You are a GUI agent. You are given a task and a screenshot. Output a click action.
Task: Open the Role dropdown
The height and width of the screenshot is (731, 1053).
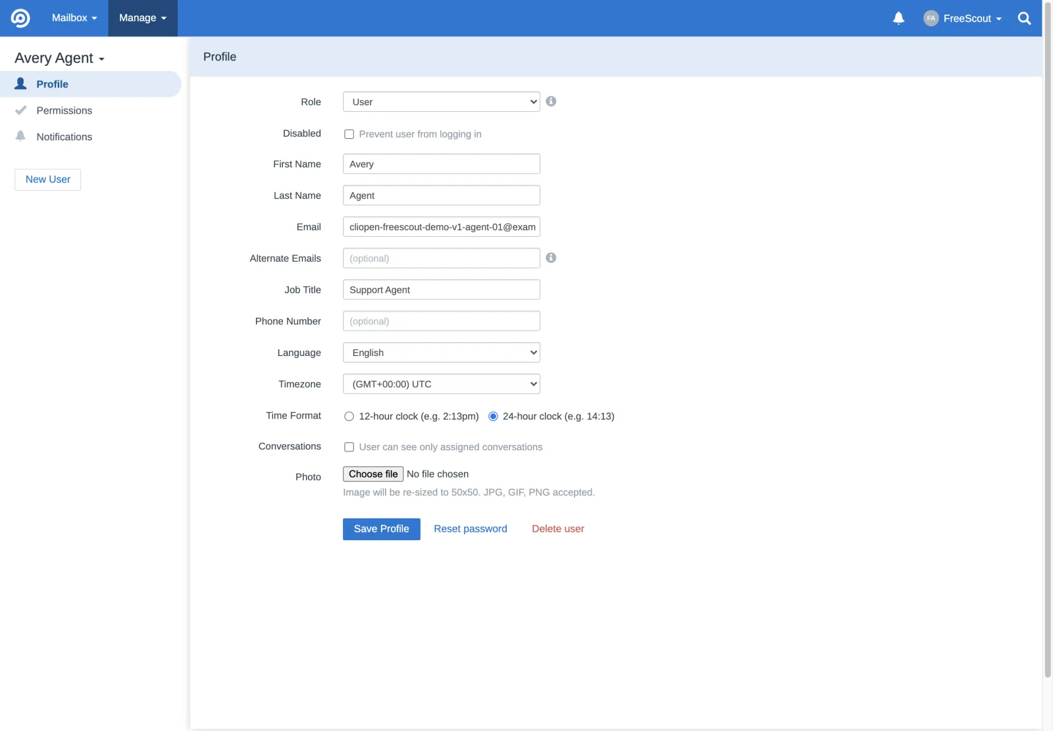(x=442, y=102)
